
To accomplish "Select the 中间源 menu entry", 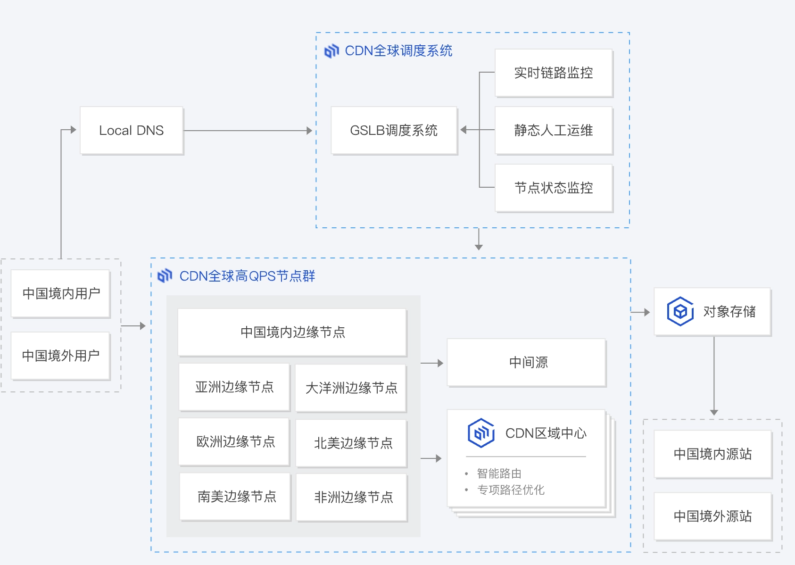I will click(x=526, y=362).
